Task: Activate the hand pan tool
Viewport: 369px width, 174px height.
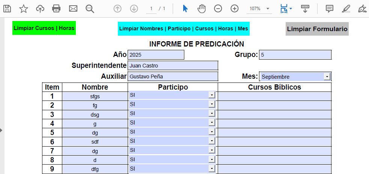Action: (202, 9)
